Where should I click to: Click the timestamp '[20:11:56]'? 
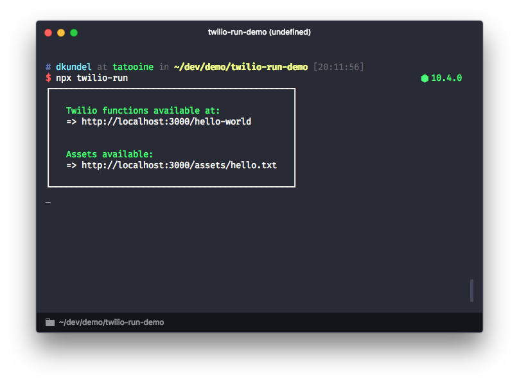pyautogui.click(x=339, y=67)
